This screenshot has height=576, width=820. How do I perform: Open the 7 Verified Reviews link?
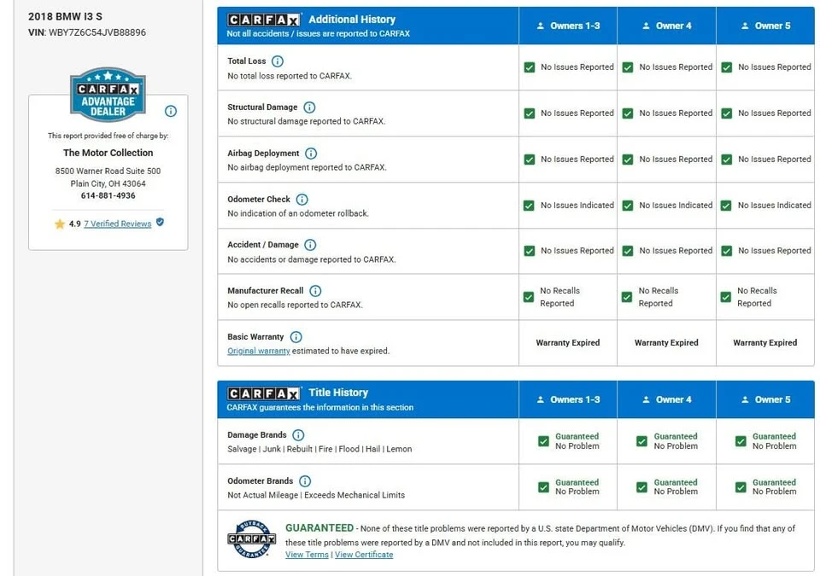[118, 224]
